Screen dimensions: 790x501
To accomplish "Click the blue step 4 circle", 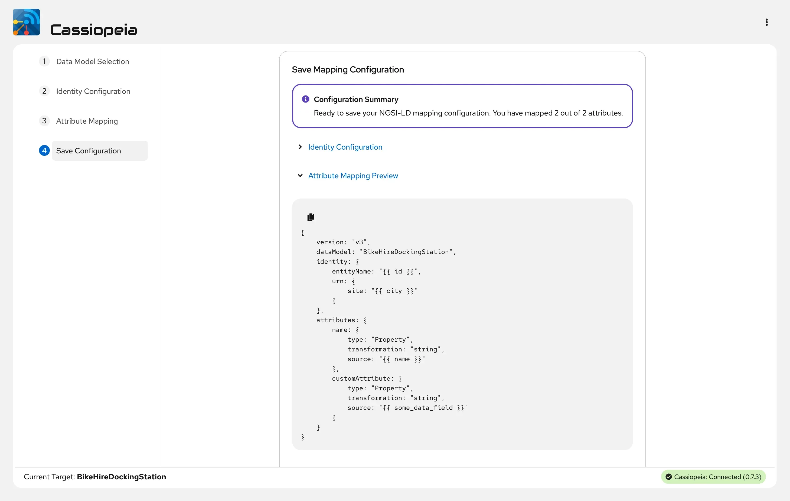I will pyautogui.click(x=44, y=150).
